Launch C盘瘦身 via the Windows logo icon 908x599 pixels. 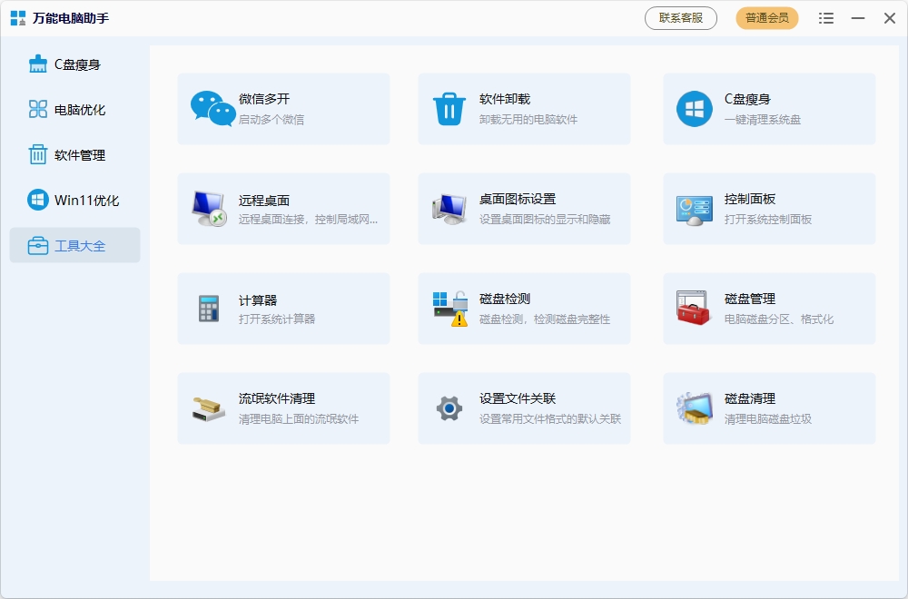point(694,109)
